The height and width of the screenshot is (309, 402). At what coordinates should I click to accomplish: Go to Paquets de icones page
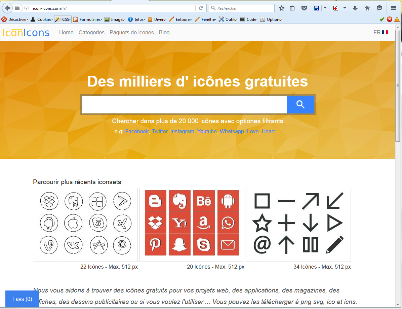click(131, 32)
